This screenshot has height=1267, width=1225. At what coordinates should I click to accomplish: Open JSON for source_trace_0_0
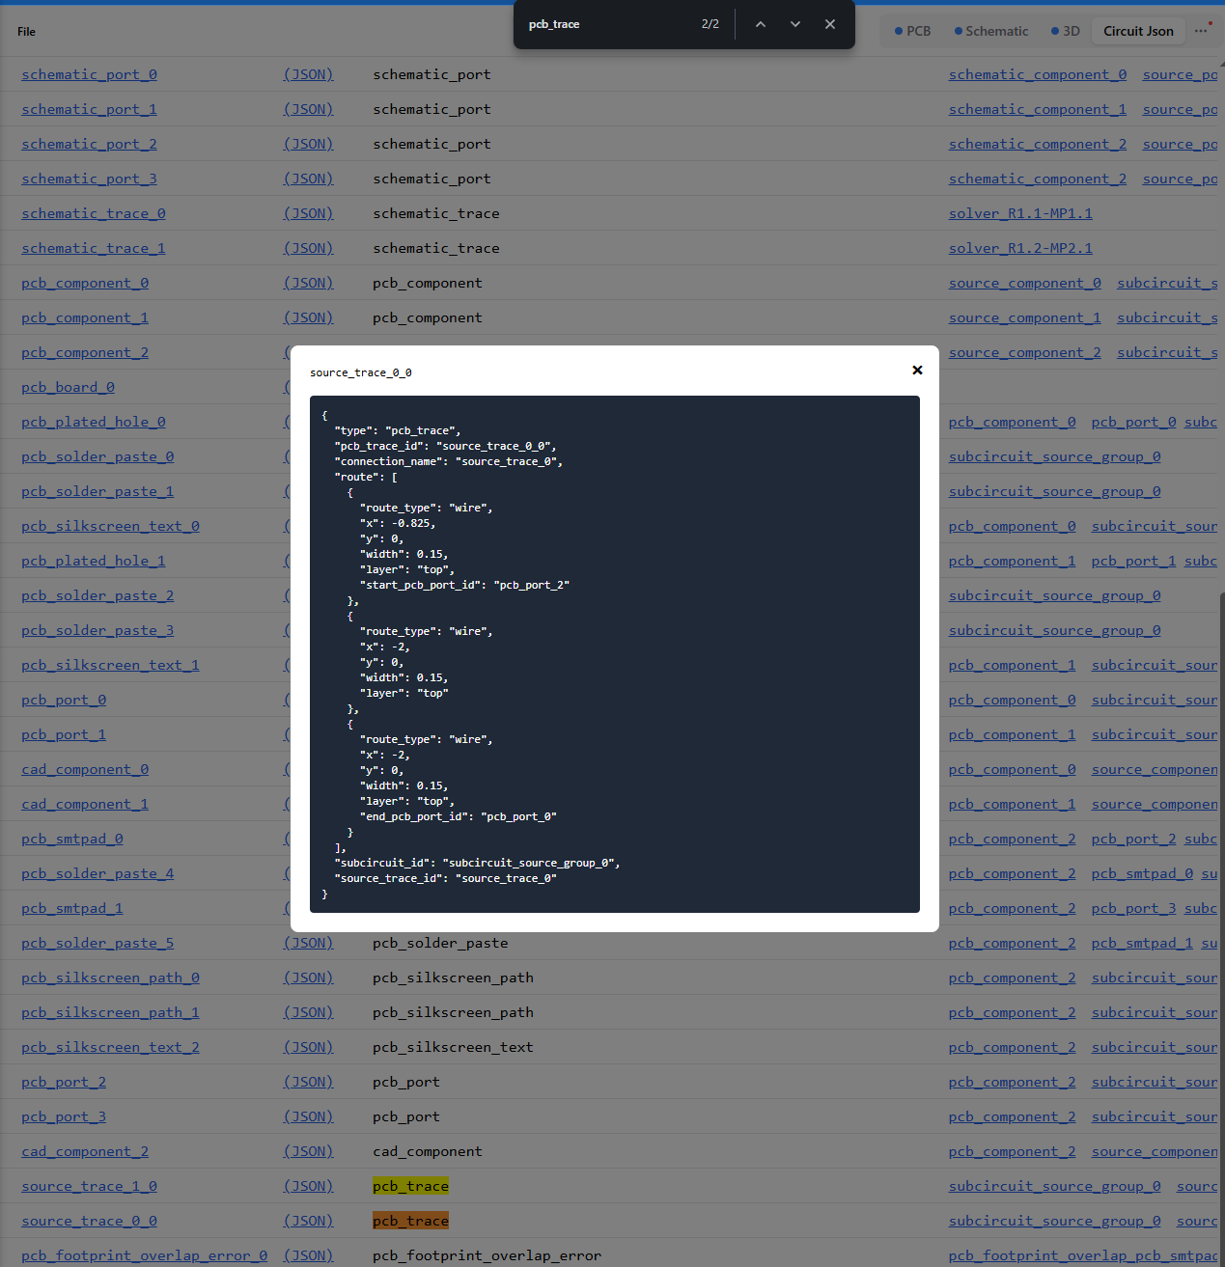click(308, 1221)
